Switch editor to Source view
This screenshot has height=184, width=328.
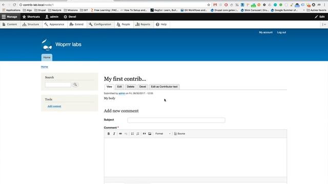[179, 134]
